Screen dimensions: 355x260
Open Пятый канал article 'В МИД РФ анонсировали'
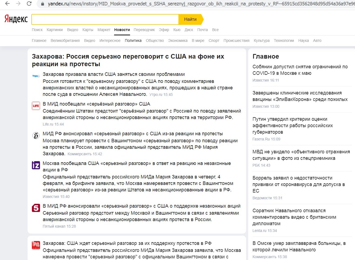tap(142, 206)
